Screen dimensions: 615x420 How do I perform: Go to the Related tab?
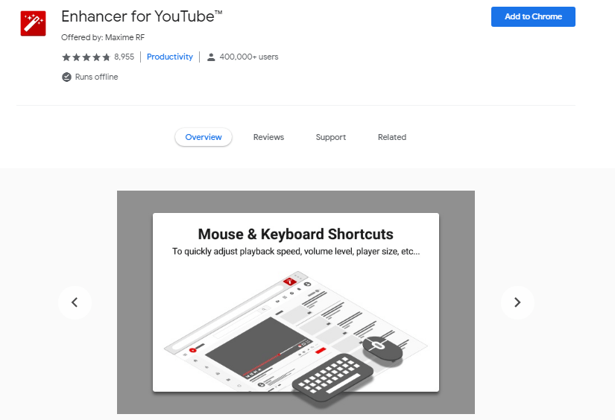point(392,137)
